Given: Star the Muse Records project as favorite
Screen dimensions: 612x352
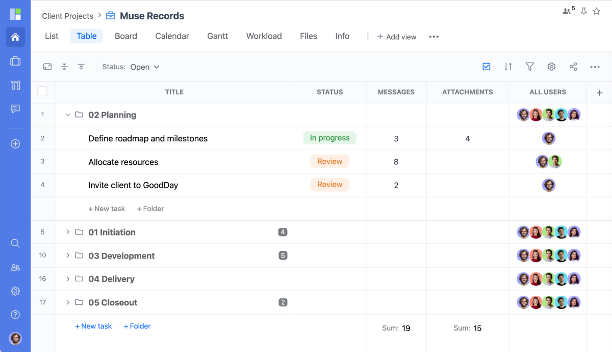Looking at the screenshot, I should pyautogui.click(x=597, y=11).
